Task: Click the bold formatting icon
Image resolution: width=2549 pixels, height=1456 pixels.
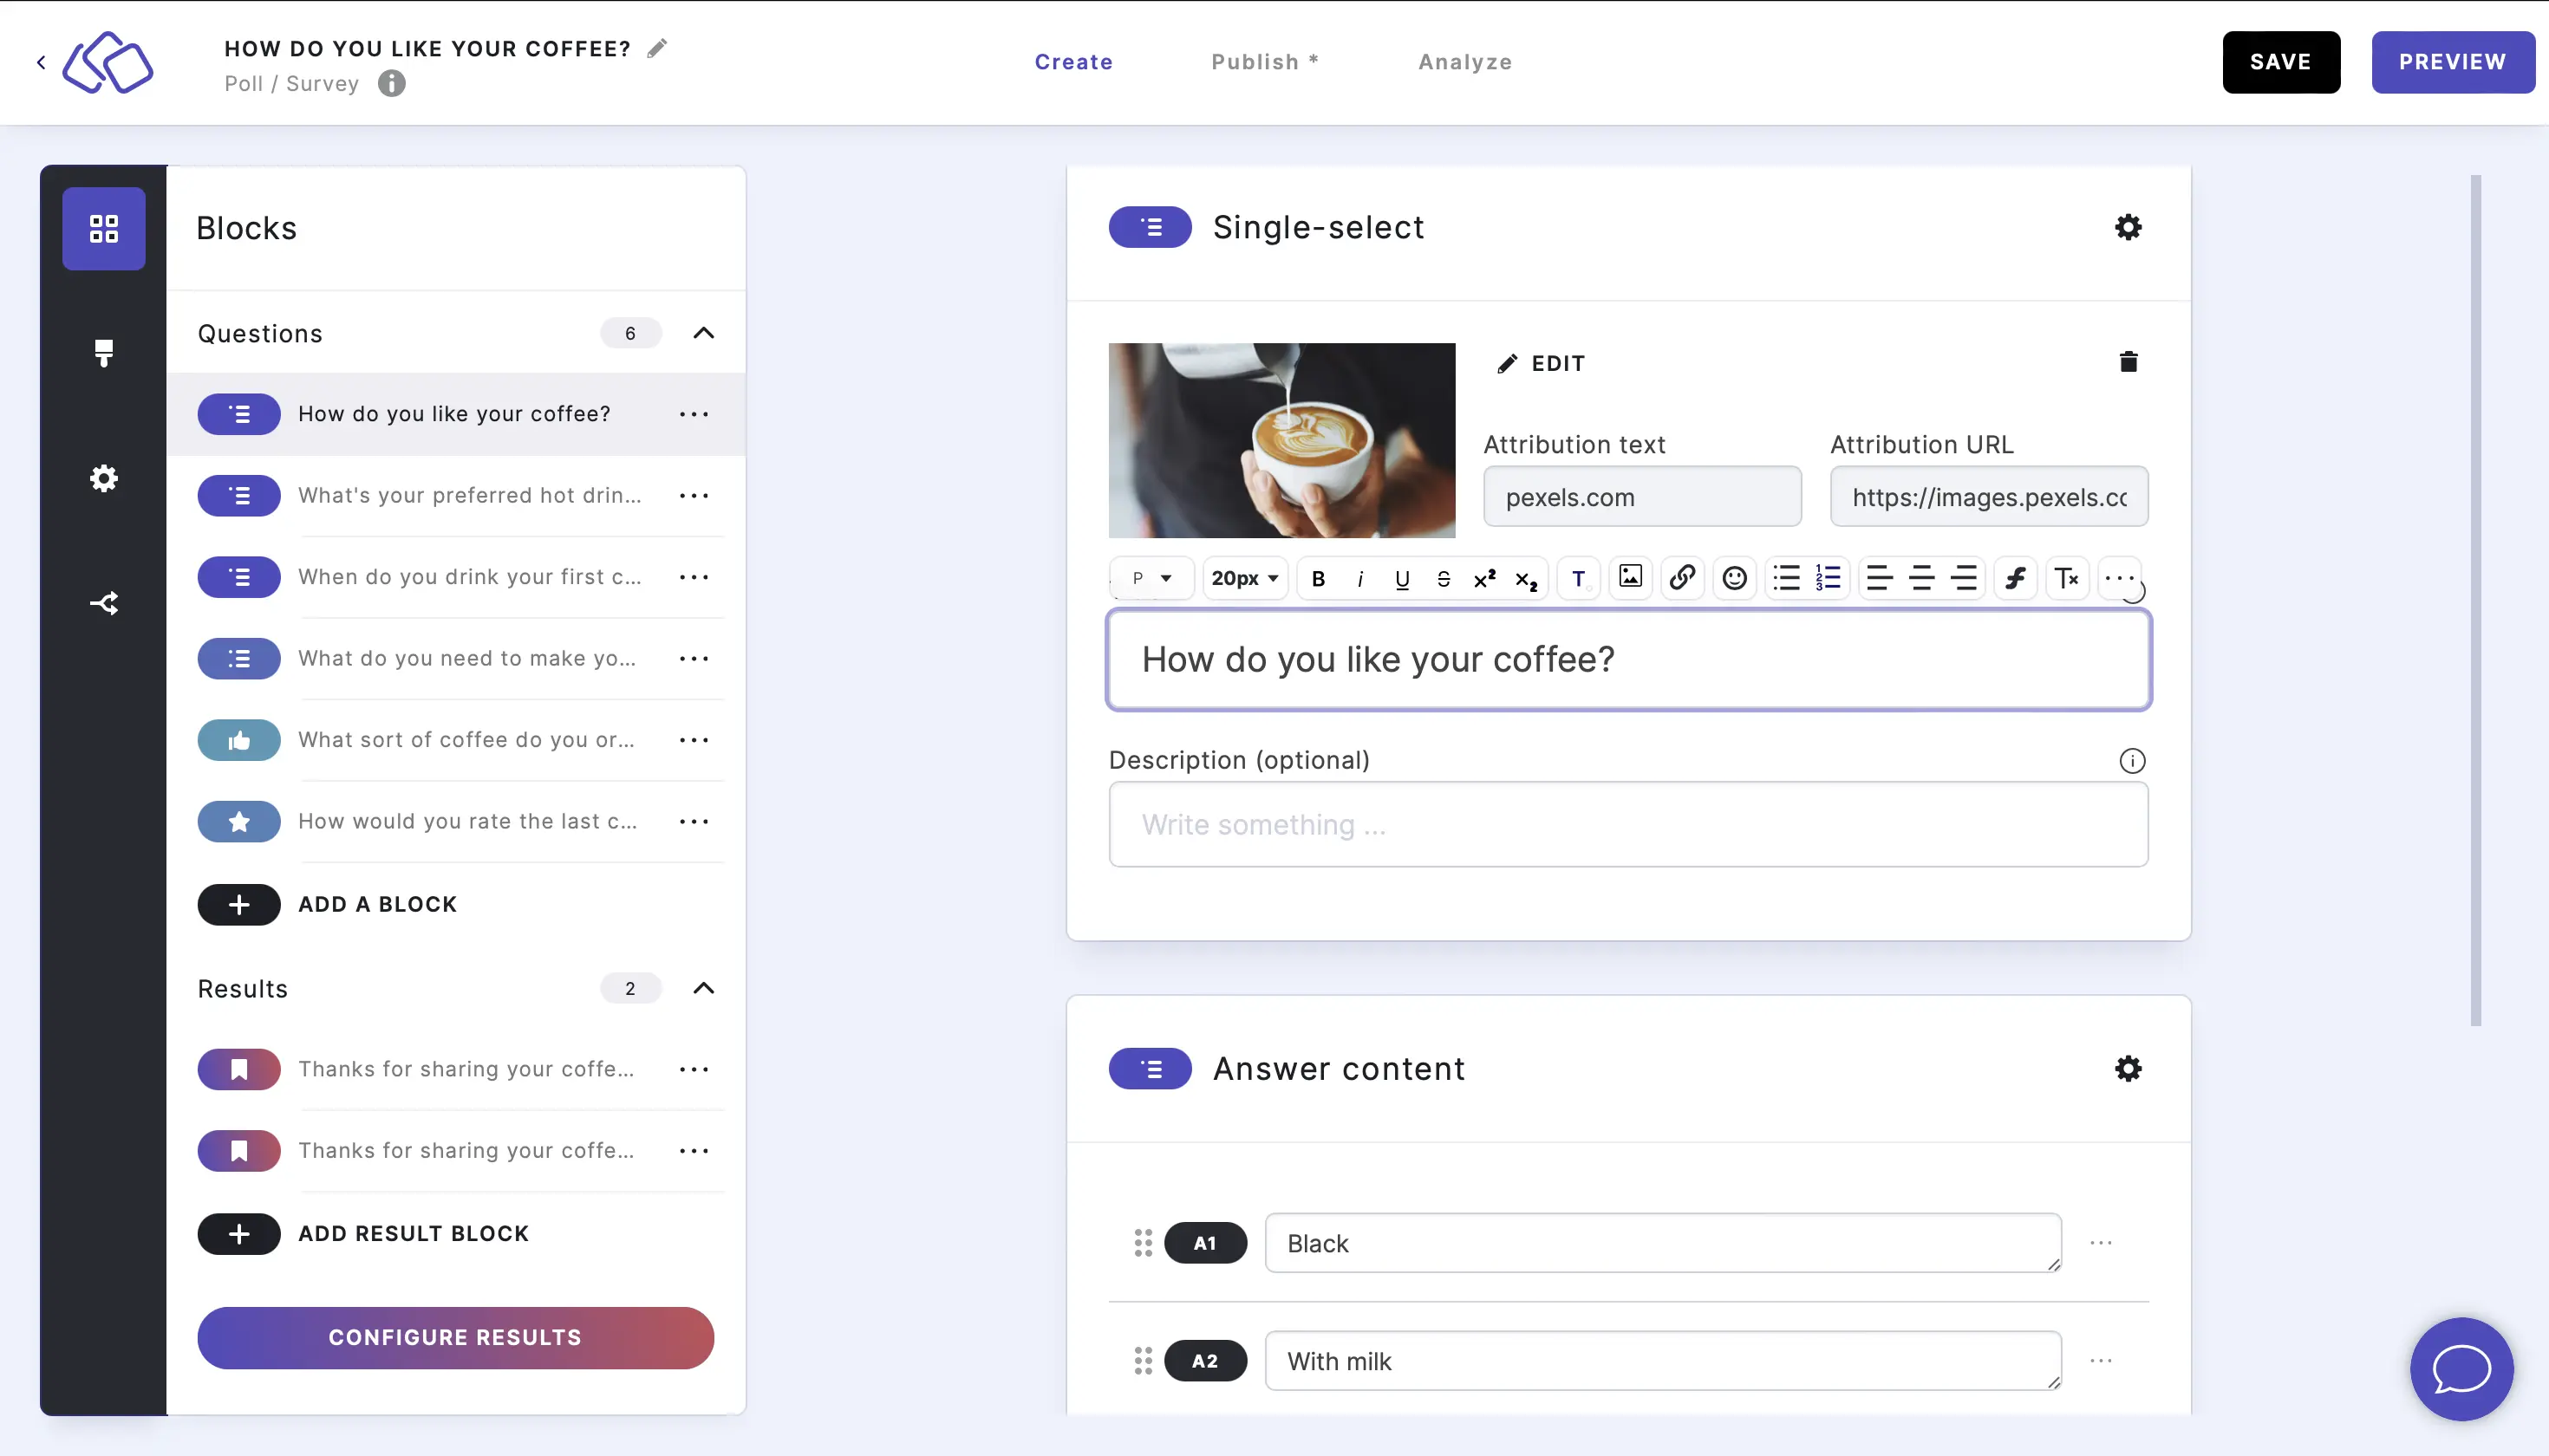Action: click(x=1318, y=577)
